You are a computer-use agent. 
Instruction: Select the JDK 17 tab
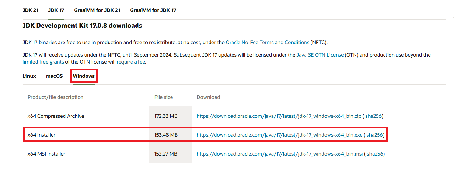tap(56, 10)
